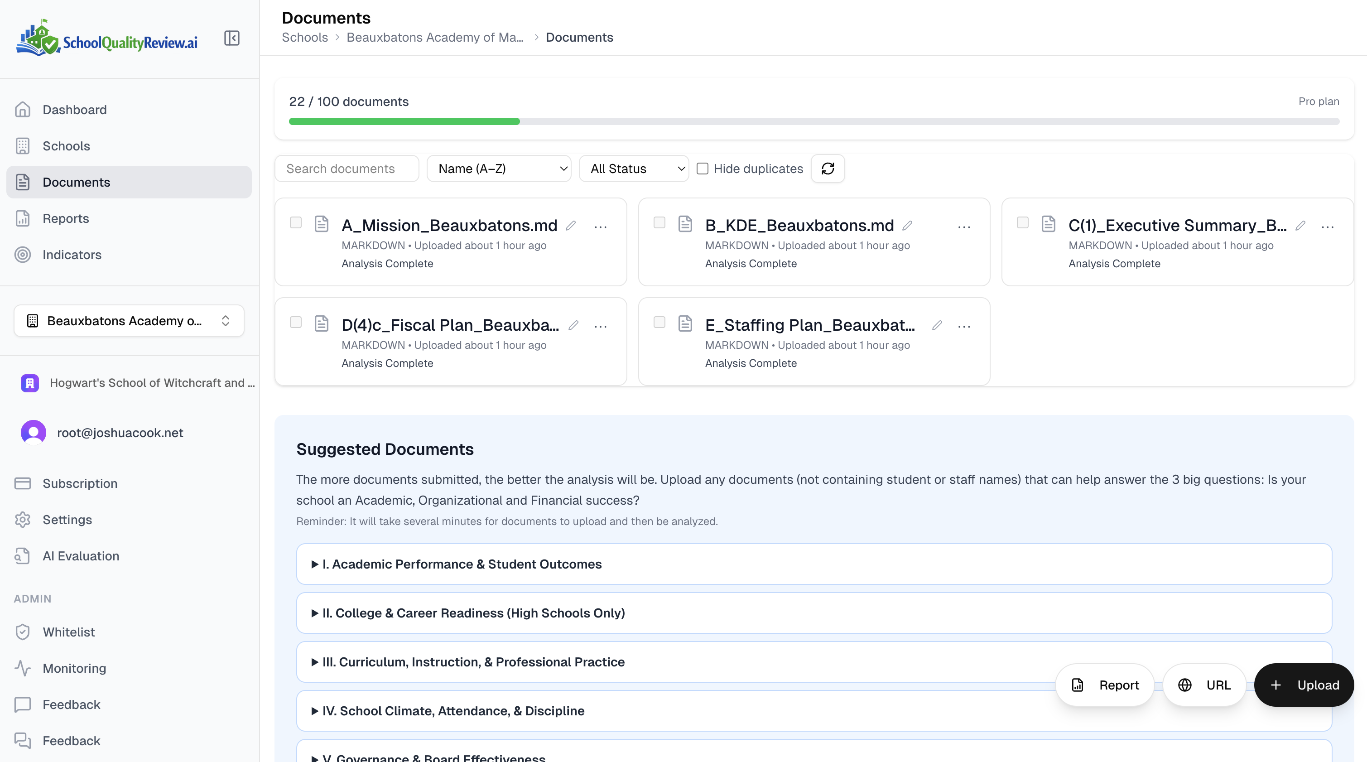Collapse the sidebar panel icon

232,38
